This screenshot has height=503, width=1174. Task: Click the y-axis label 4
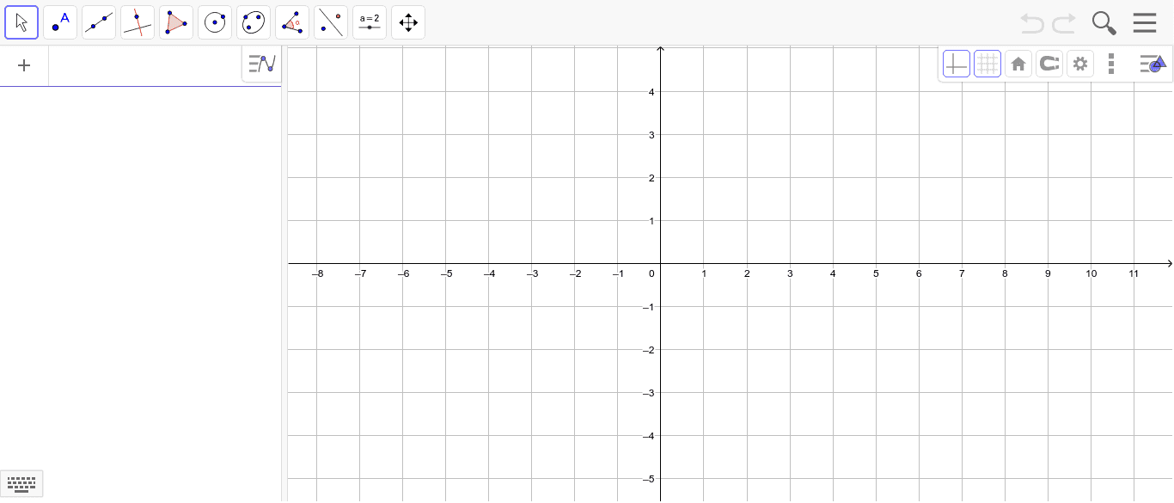[x=651, y=92]
